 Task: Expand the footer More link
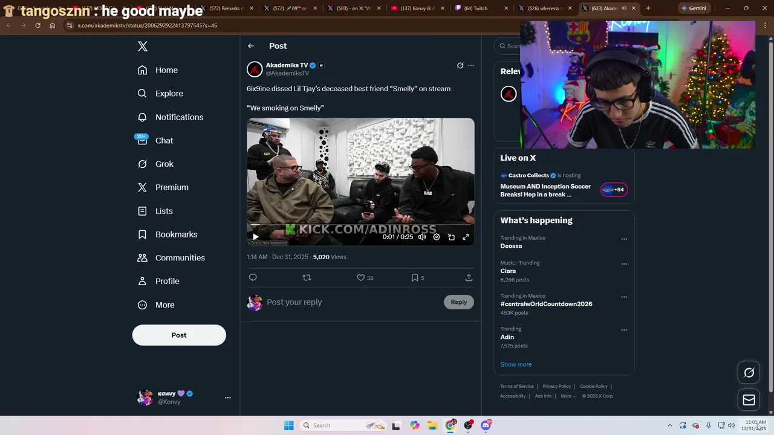point(568,396)
